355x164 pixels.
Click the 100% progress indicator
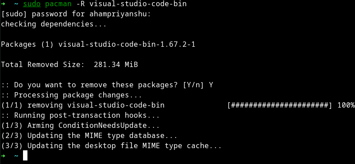(x=346, y=105)
